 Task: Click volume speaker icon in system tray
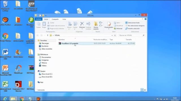coord(167,99)
